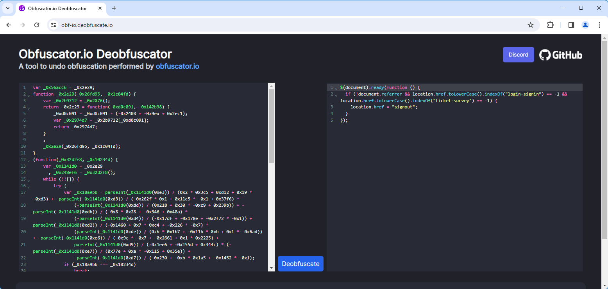
Task: Collapse the fold arrow at line 15 in input editor
Action: [x=29, y=180]
